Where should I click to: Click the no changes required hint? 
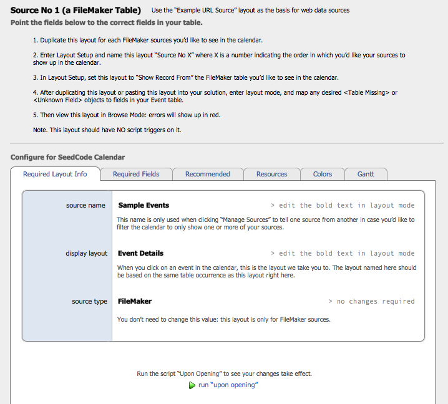[372, 301]
